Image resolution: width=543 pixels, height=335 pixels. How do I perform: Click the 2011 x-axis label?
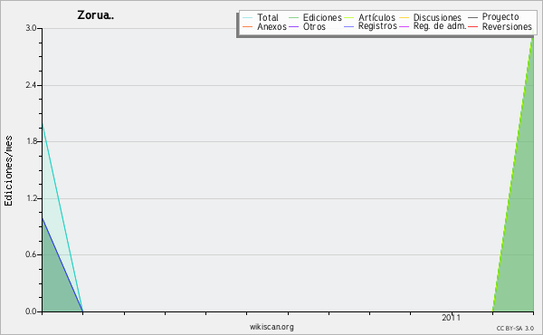click(451, 318)
